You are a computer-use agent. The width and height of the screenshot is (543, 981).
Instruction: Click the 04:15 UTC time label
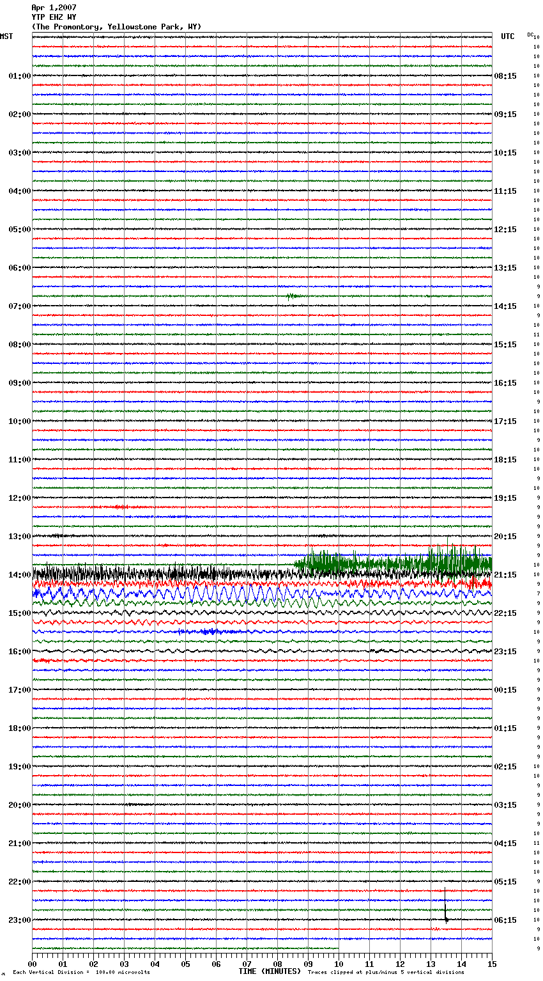pyautogui.click(x=505, y=844)
